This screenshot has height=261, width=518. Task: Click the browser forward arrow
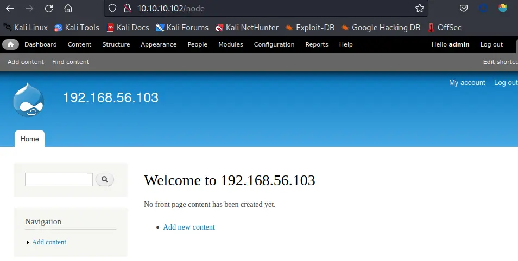[x=29, y=9]
